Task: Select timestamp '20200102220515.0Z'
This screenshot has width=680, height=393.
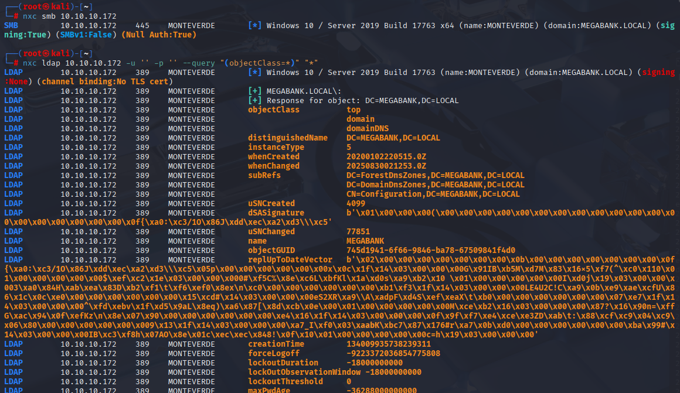Action: [x=386, y=156]
